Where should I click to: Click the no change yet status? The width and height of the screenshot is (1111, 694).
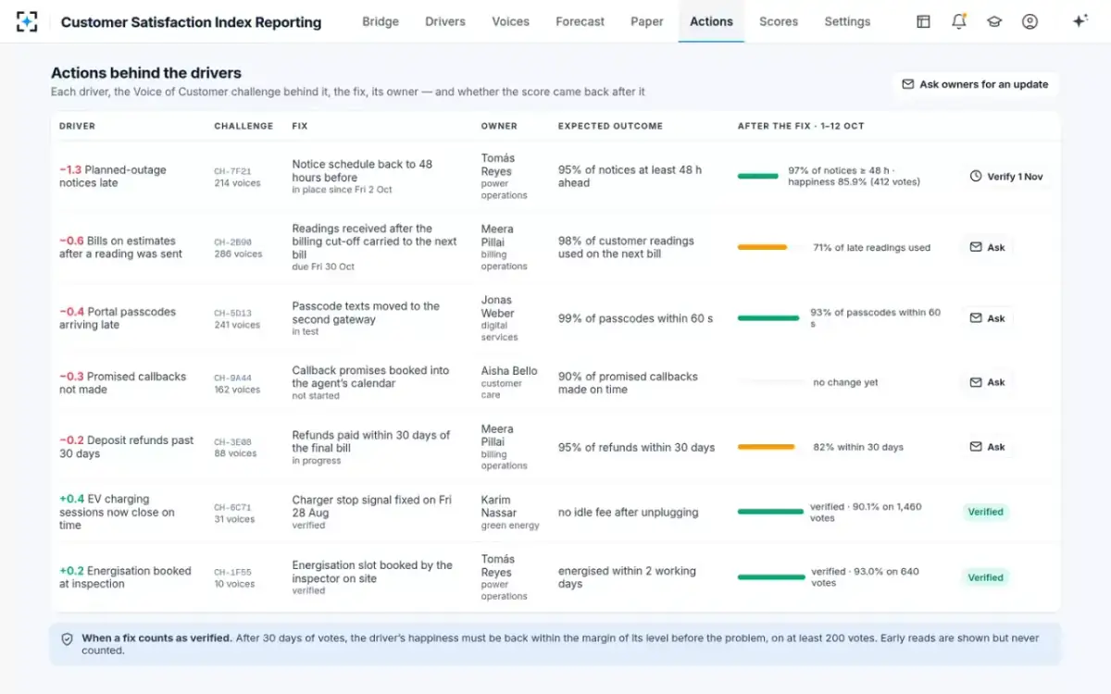845,382
